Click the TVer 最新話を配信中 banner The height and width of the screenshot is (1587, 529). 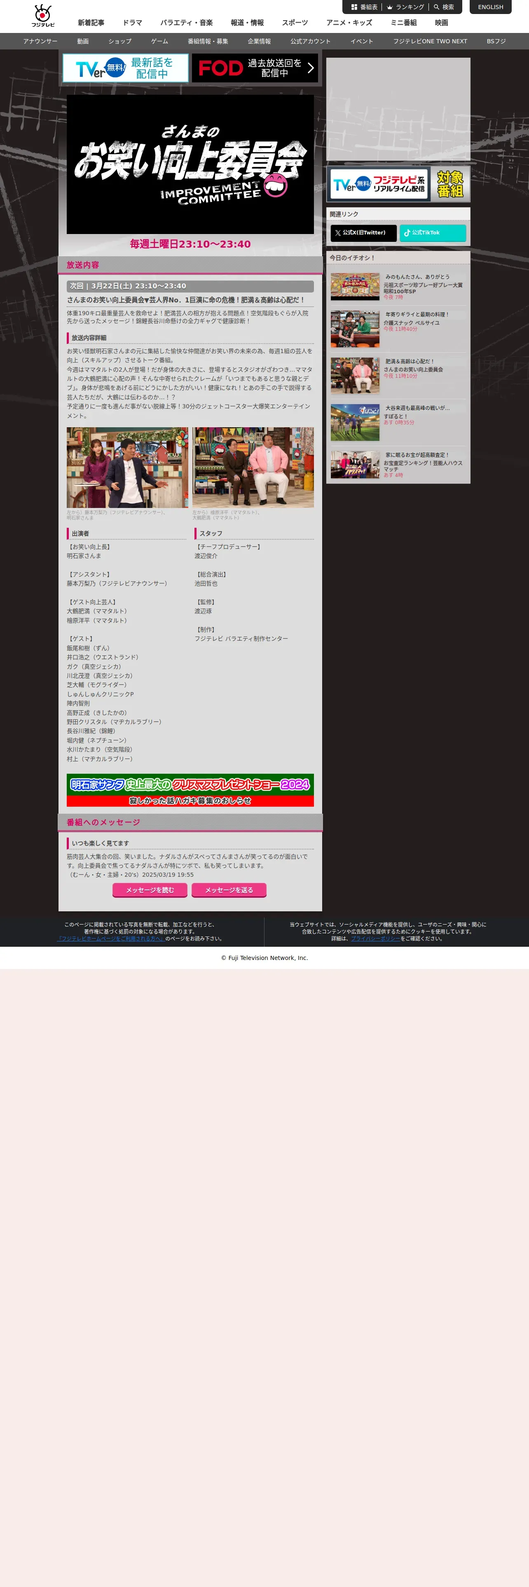coord(126,68)
